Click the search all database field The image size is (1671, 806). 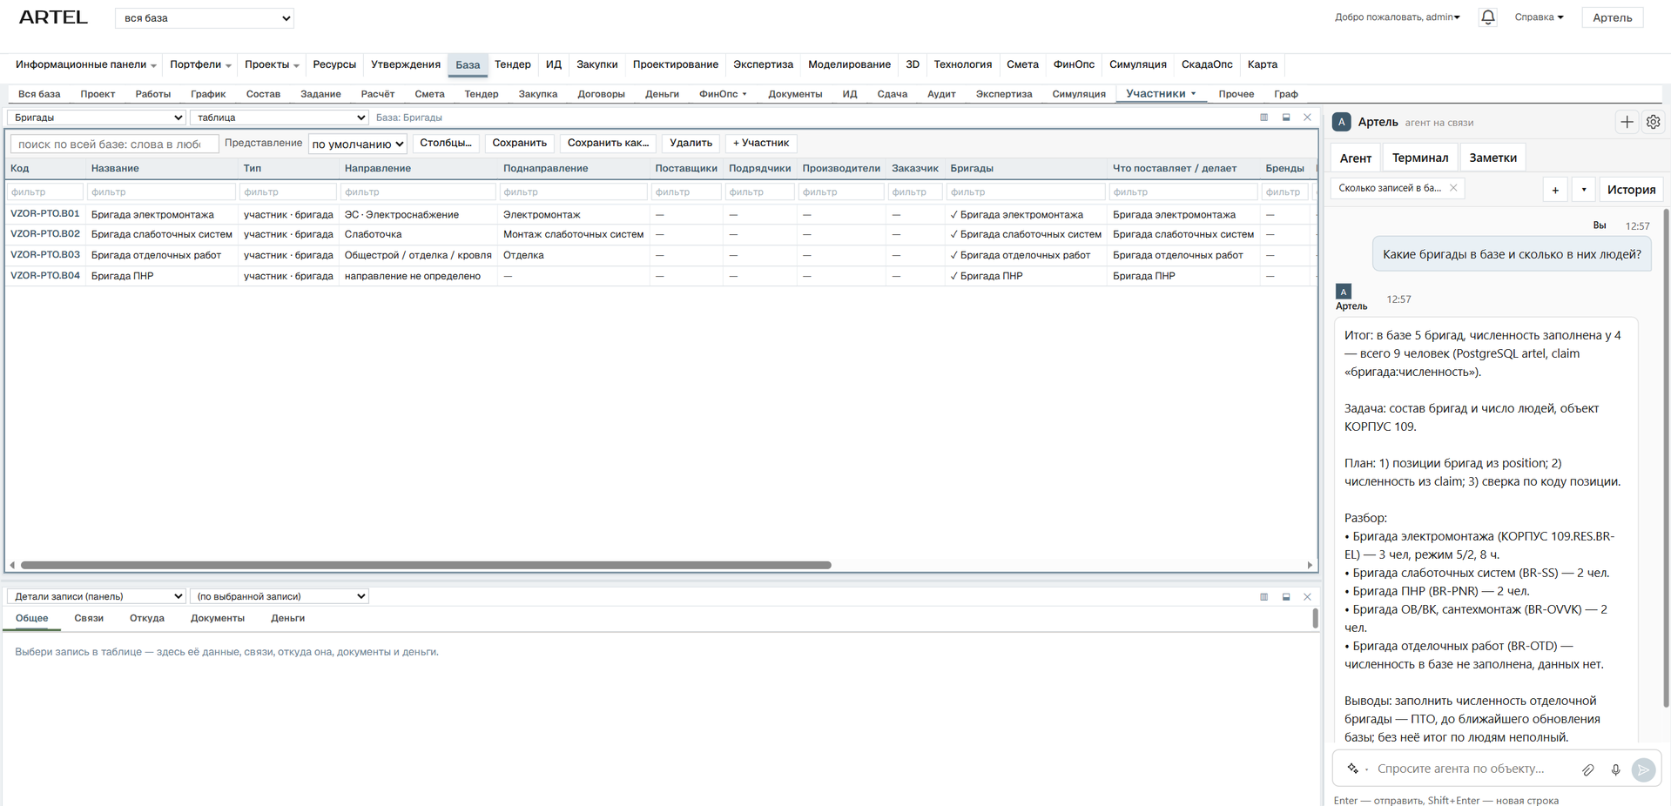(114, 144)
